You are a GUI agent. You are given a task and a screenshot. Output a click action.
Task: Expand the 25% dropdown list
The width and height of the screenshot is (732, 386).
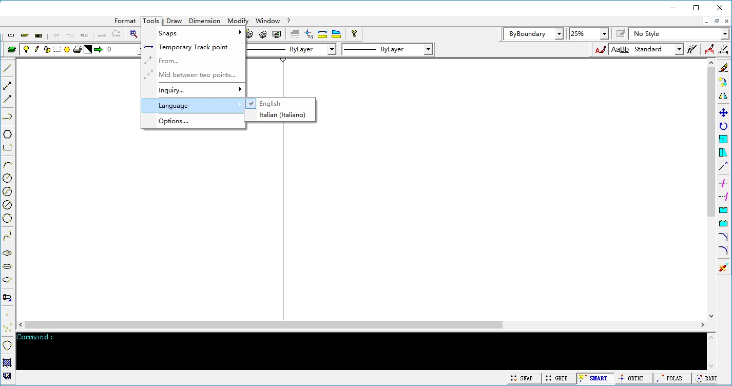pyautogui.click(x=604, y=34)
